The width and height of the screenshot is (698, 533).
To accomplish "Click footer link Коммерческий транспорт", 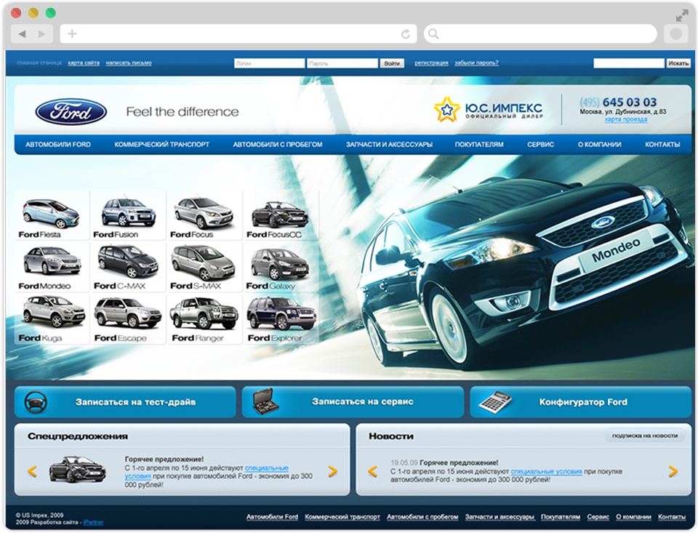I will 342,516.
